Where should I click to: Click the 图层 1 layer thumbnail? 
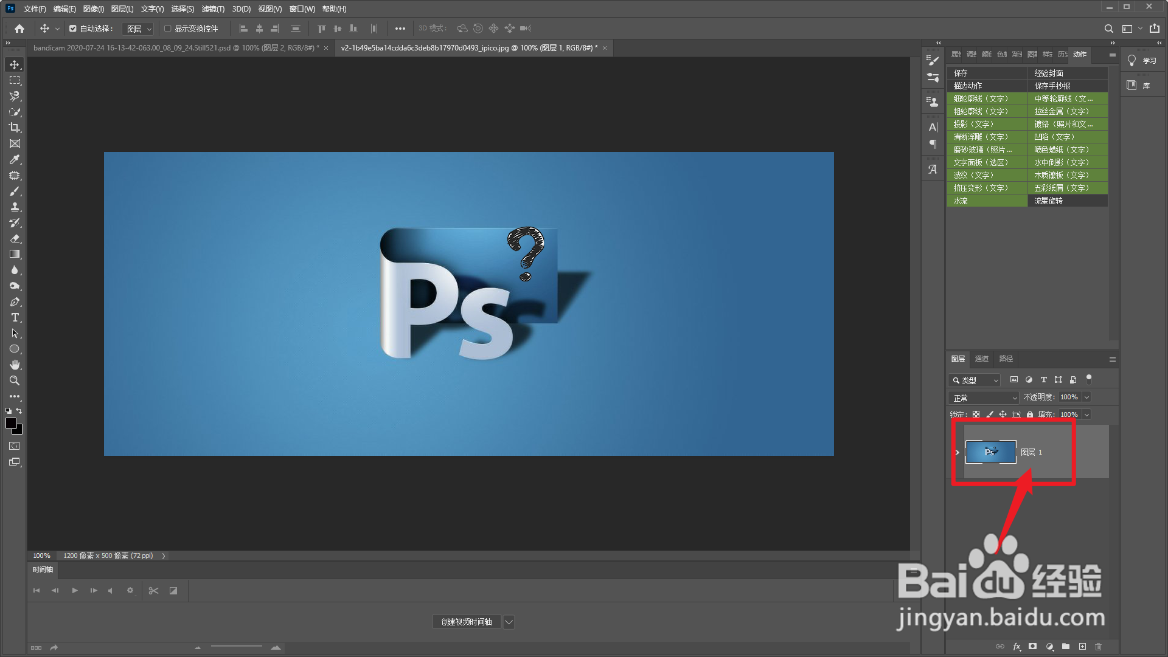990,452
